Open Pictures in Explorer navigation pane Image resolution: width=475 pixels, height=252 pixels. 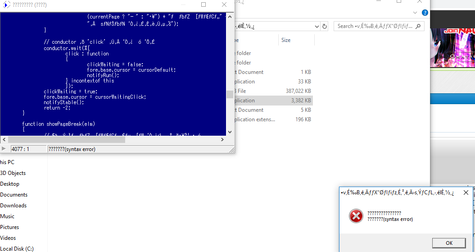[10, 227]
